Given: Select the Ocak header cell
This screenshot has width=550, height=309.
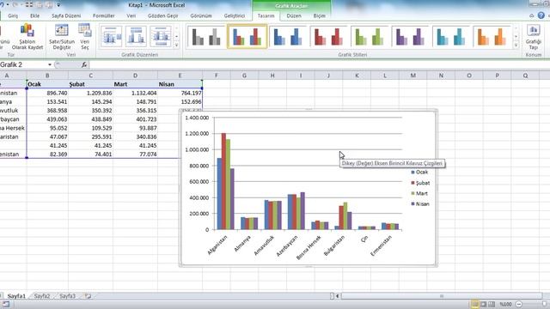Looking at the screenshot, I should [x=47, y=84].
